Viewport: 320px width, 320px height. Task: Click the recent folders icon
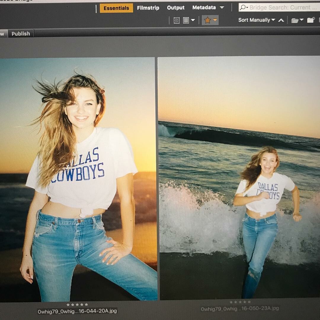click(x=295, y=20)
